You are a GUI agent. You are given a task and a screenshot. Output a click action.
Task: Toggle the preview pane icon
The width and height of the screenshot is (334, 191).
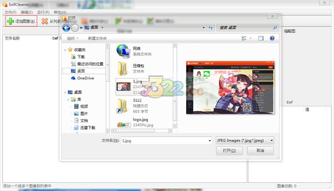click(261, 38)
